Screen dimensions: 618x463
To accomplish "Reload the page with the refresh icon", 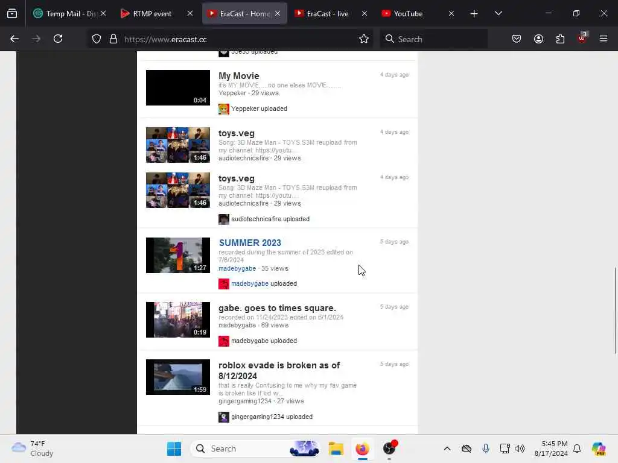I will pyautogui.click(x=58, y=39).
